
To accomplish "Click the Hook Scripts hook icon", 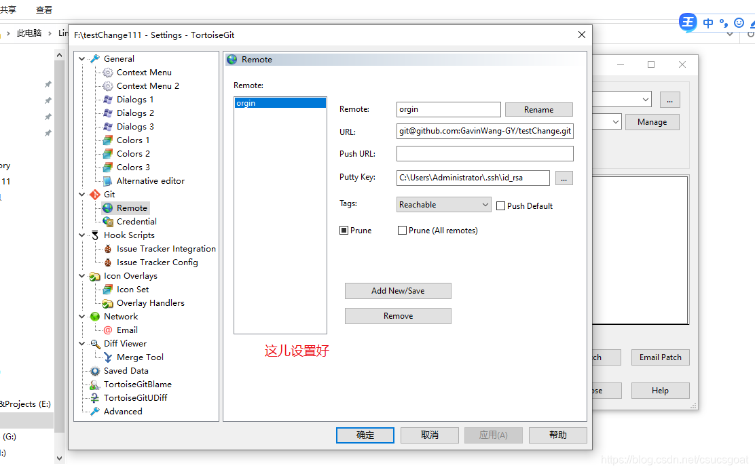I will [x=95, y=235].
